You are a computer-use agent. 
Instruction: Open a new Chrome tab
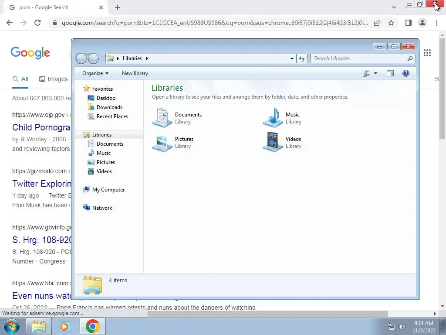118,7
